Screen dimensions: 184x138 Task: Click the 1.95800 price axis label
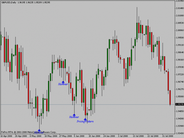pyautogui.click(x=180, y=97)
